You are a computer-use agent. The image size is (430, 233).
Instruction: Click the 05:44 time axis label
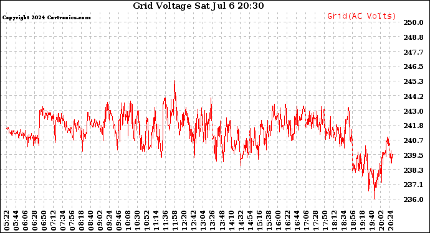click(16, 221)
